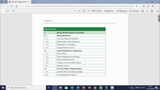
Task: Click the "Objective Domain" table header
Action: (74, 29)
